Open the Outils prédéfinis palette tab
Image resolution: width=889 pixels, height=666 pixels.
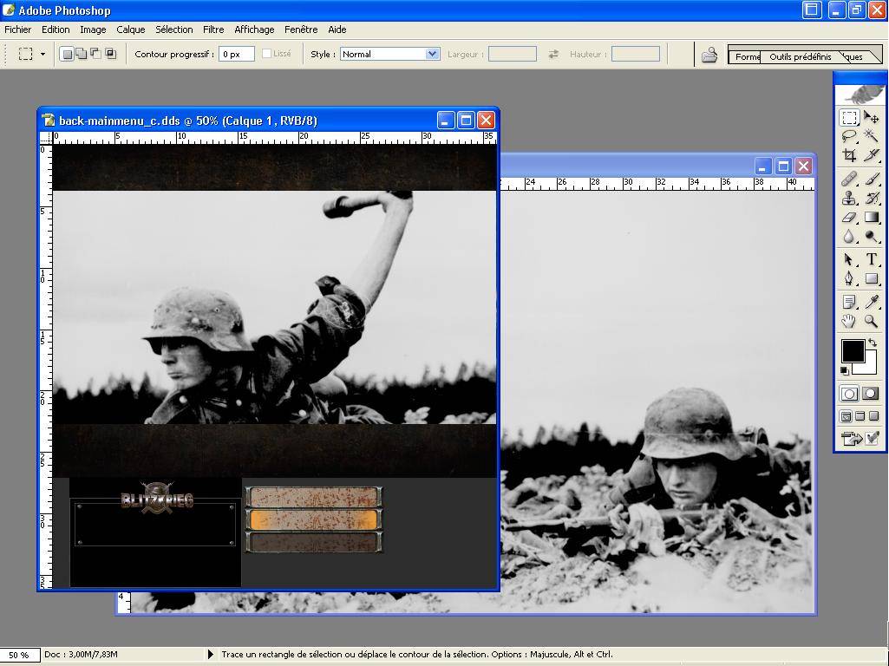(800, 56)
